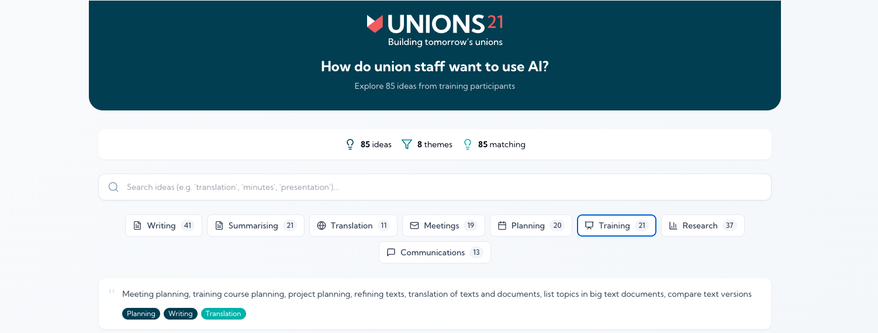Focus the Search ideas input field
The image size is (878, 333).
click(435, 187)
